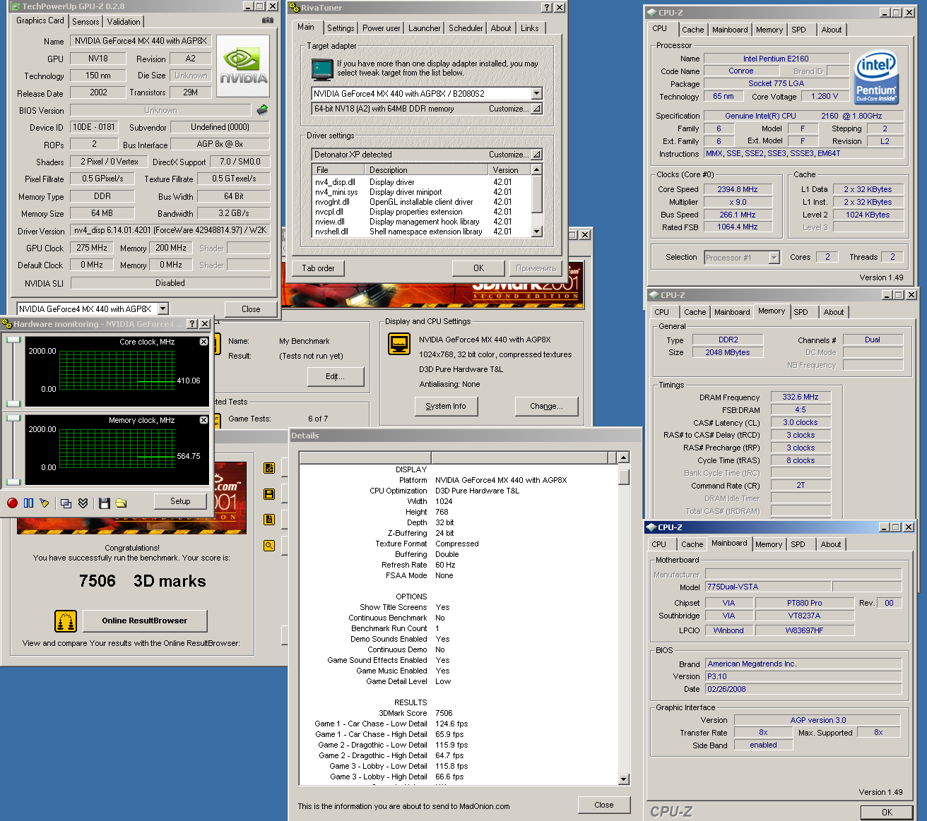
Task: Save monitoring log with floppy disk icon
Action: [x=105, y=503]
